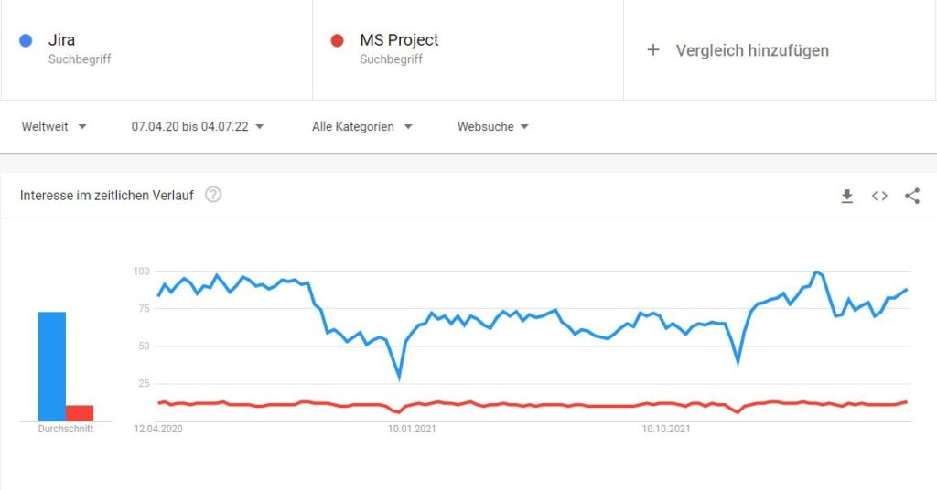Click the red MS Project color dot
The image size is (937, 490).
[x=337, y=40]
